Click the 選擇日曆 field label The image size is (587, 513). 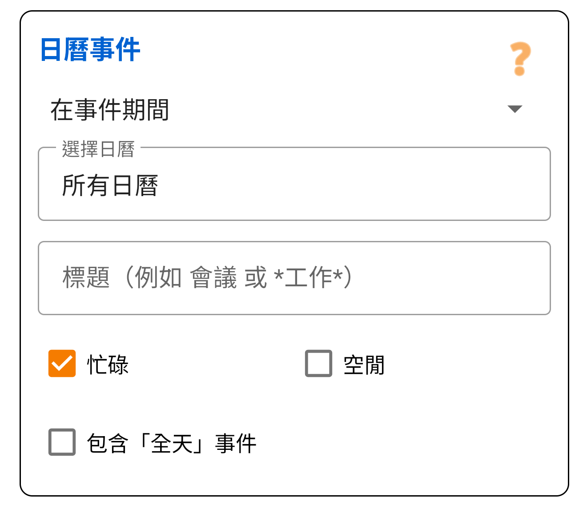(99, 149)
